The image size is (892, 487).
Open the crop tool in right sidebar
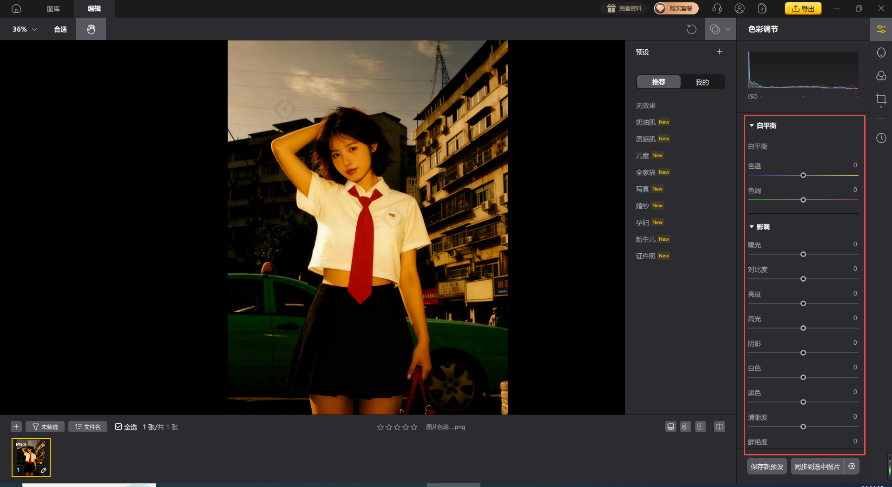pos(881,99)
